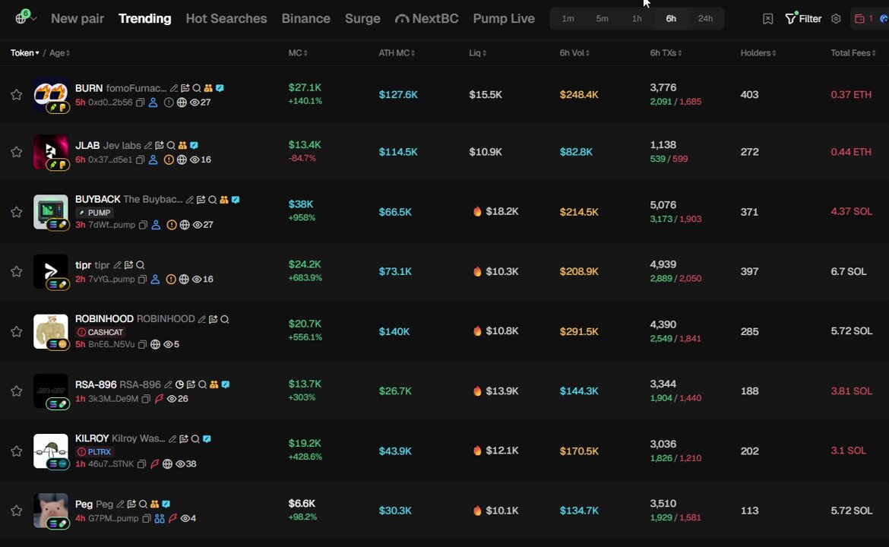Open the JLAB website globe icon
This screenshot has width=889, height=547.
[182, 160]
